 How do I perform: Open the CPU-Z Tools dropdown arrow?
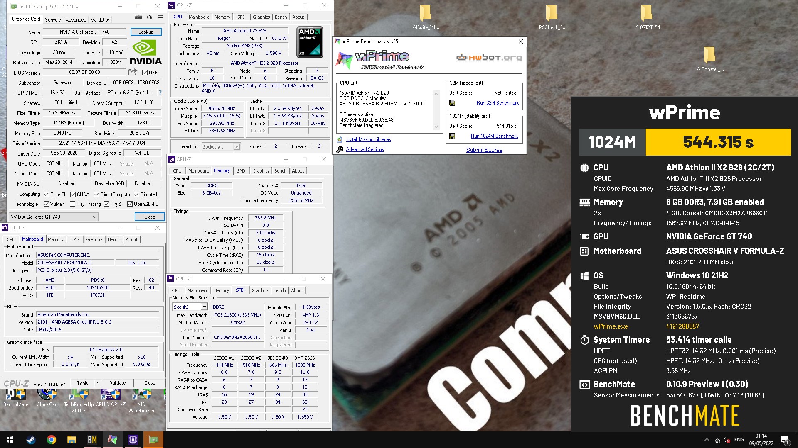(x=97, y=383)
